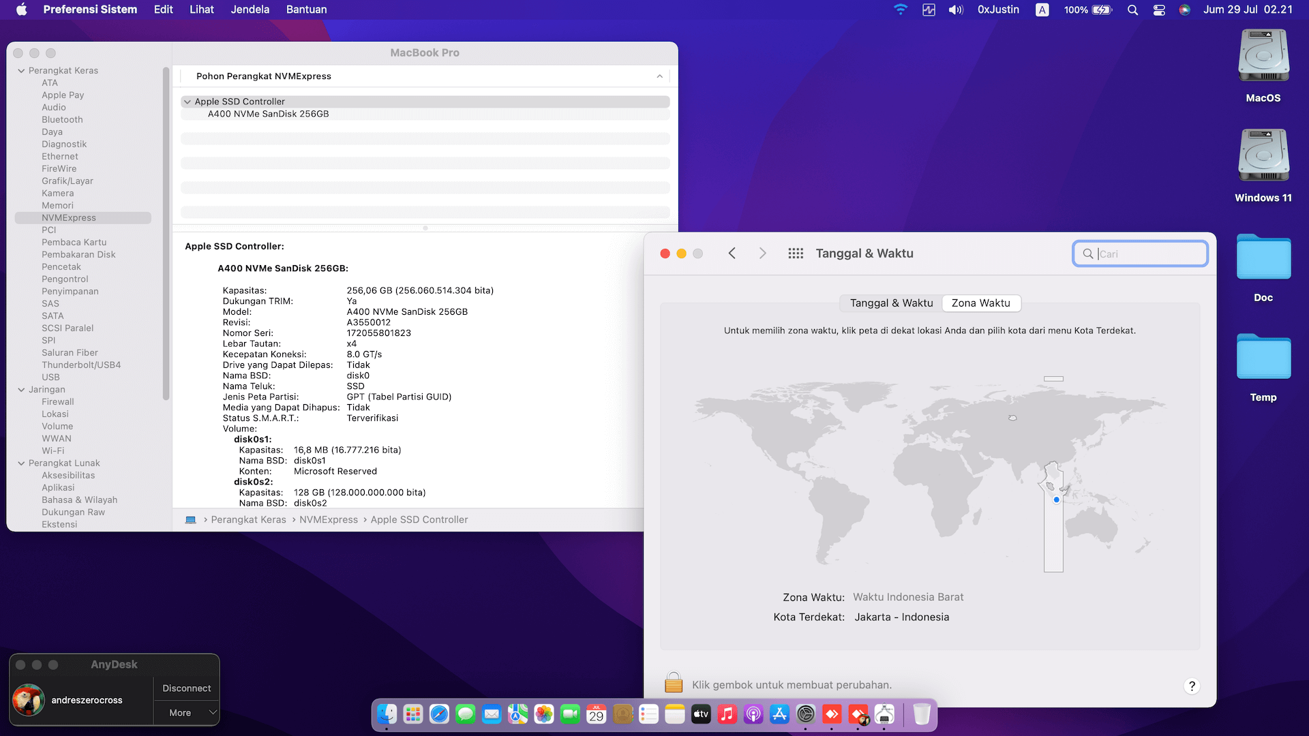Select the Doc folder on desktop

1263,268
